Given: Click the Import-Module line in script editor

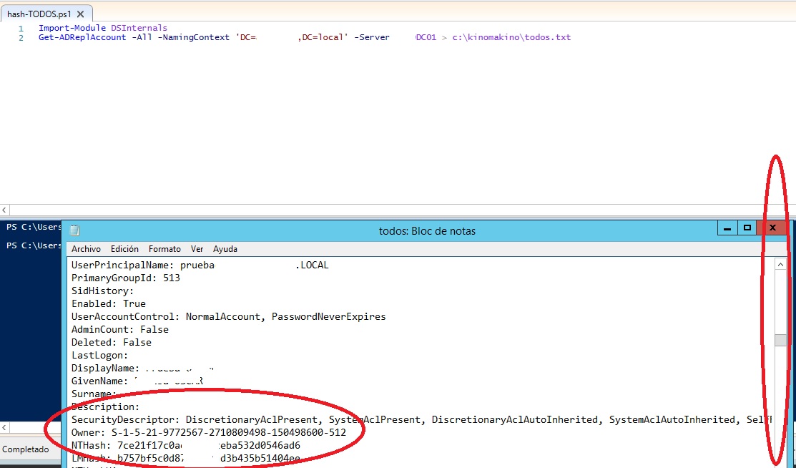Looking at the screenshot, I should (x=102, y=28).
